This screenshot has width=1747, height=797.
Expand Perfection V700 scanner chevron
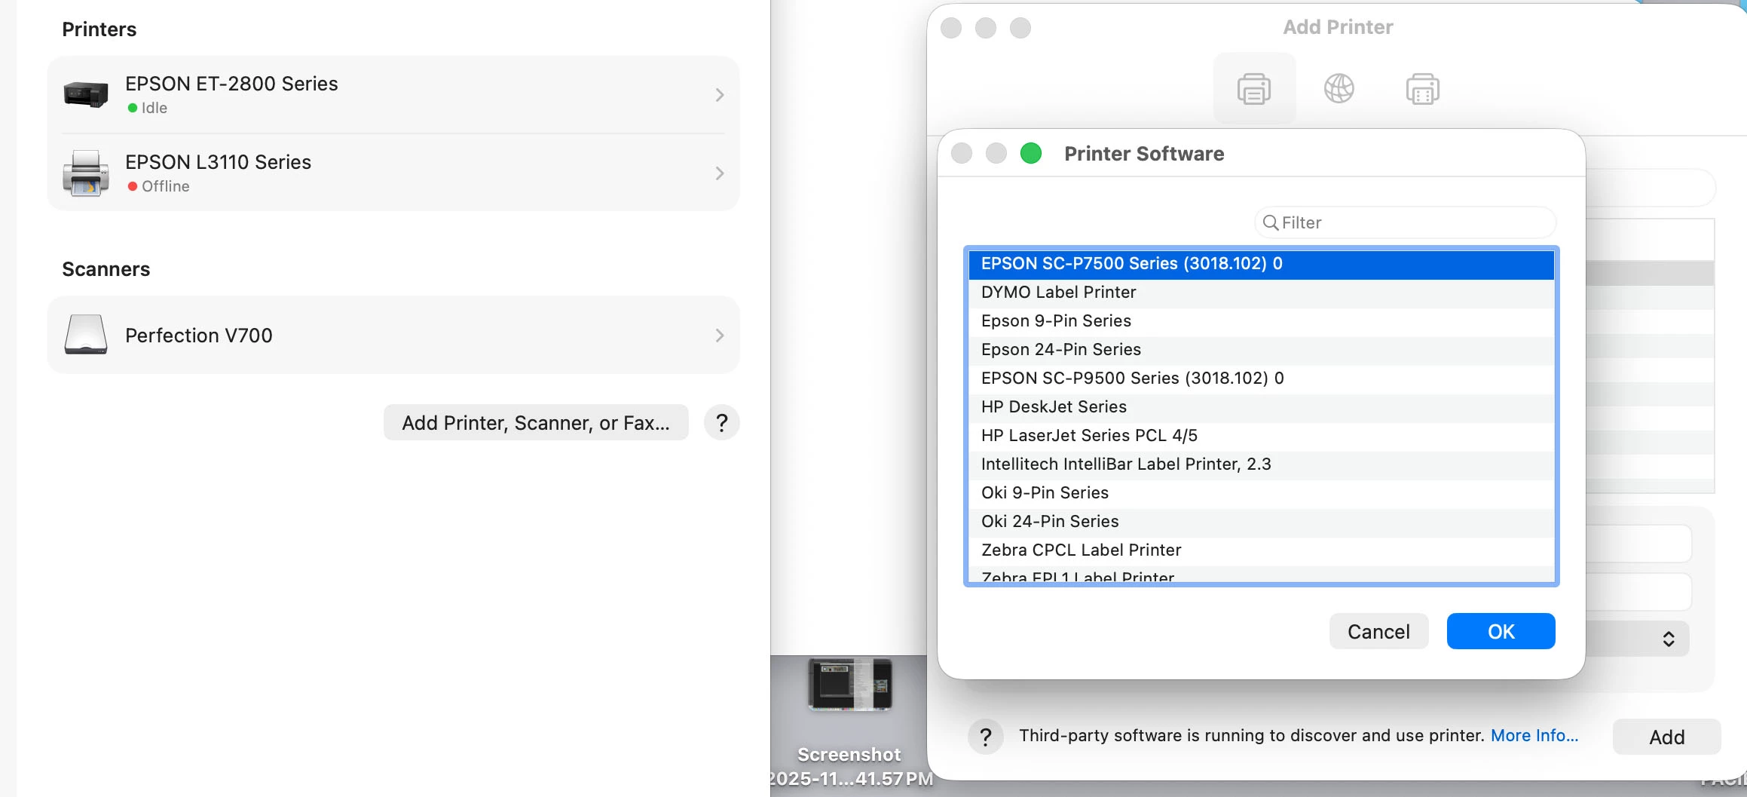pos(720,336)
